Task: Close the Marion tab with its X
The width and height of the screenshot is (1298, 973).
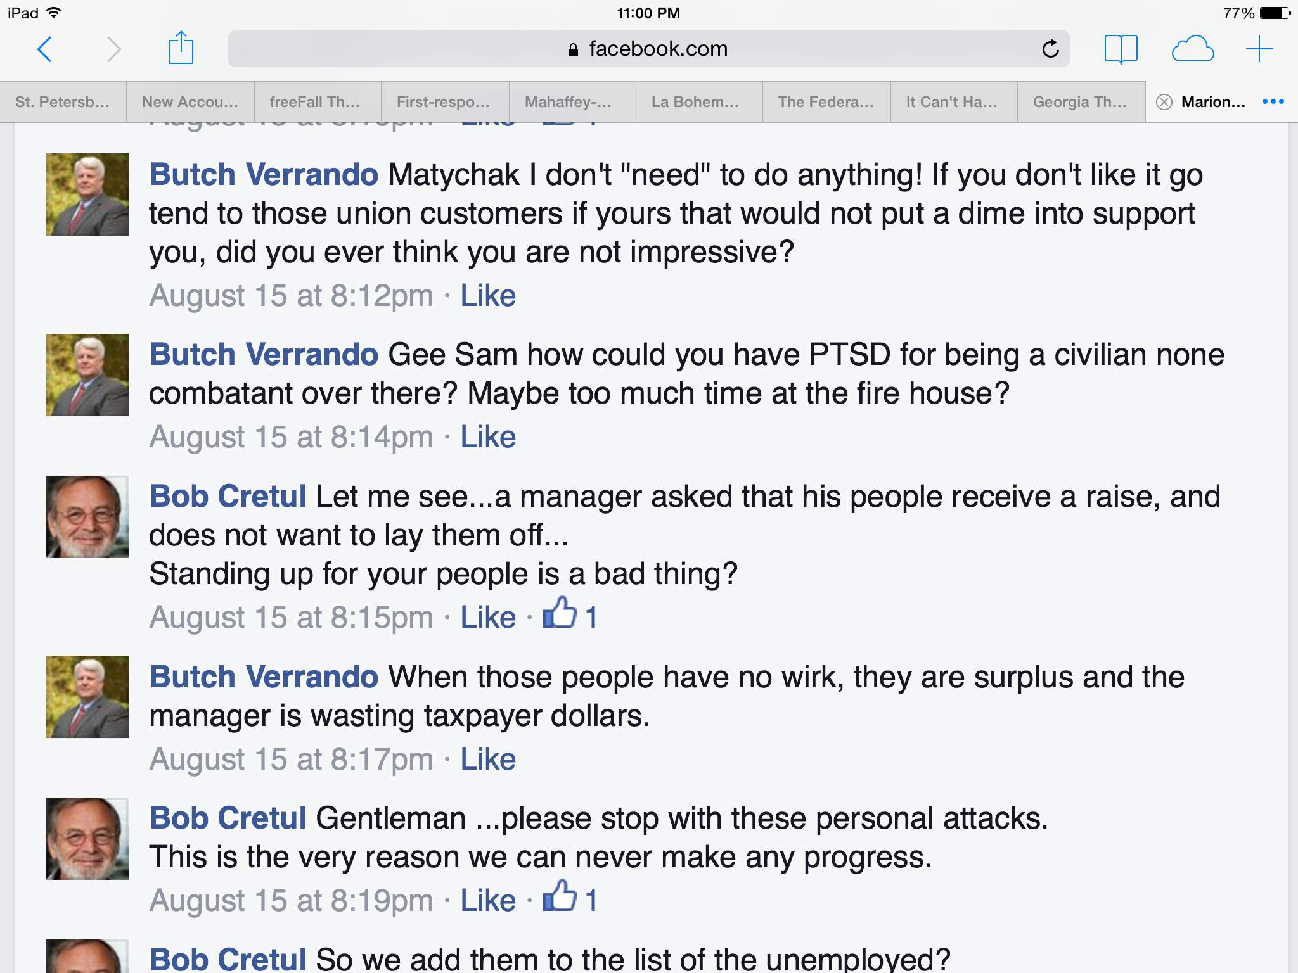Action: [1164, 102]
